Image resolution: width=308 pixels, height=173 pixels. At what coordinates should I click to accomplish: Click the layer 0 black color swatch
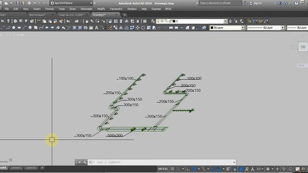coord(174,21)
